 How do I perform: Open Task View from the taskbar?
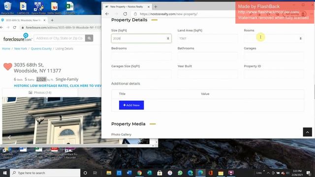95,173
